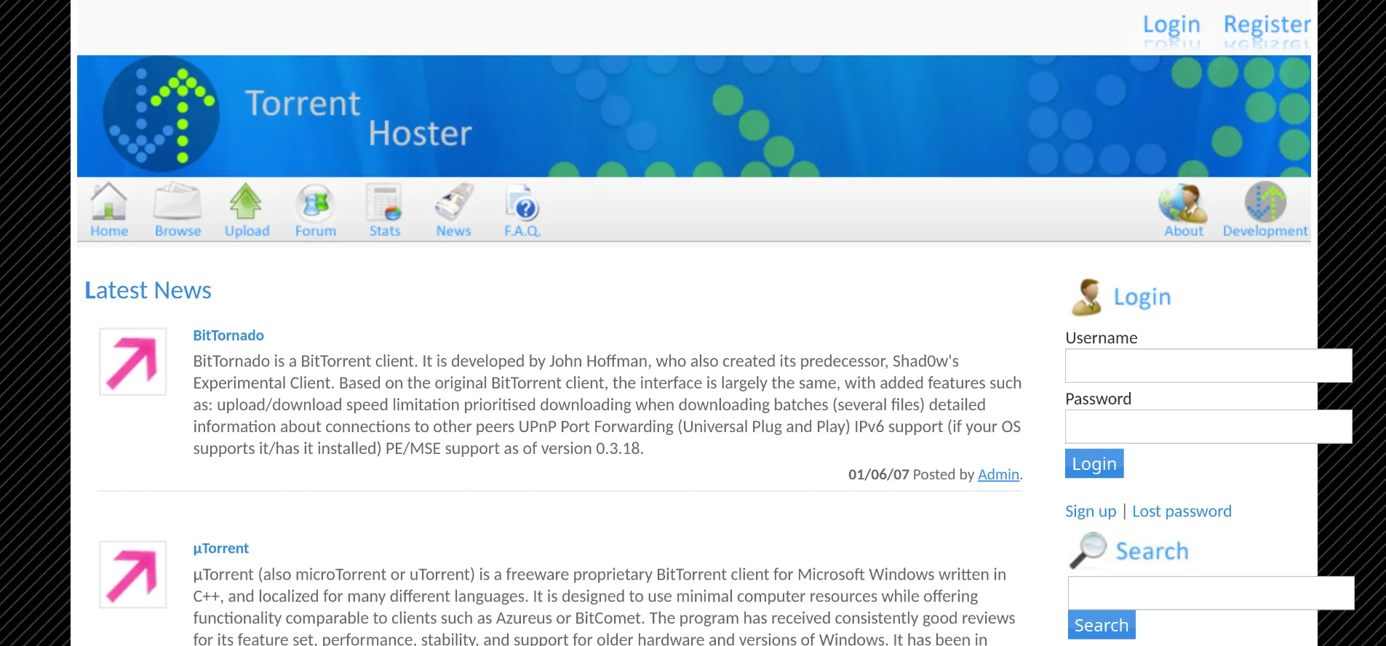Focus the Username input field
1386x646 pixels.
[1208, 366]
